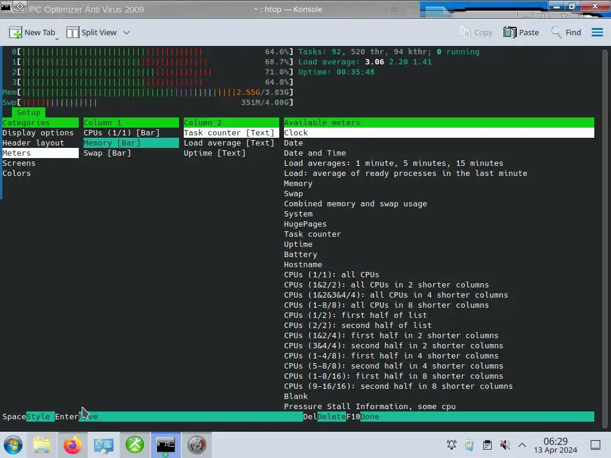Select Task counter [Text] in Column 2
Viewport: 611px width, 458px height.
point(232,133)
